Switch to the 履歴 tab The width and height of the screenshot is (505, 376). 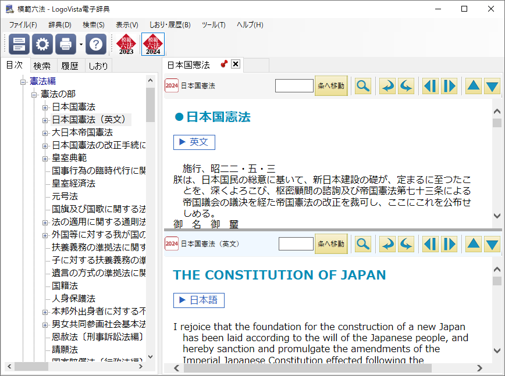(70, 66)
